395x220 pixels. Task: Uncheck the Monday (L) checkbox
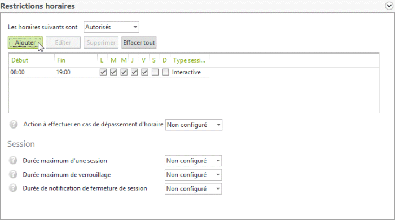(x=103, y=72)
